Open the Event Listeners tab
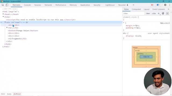172x96 pixels. click(x=159, y=9)
